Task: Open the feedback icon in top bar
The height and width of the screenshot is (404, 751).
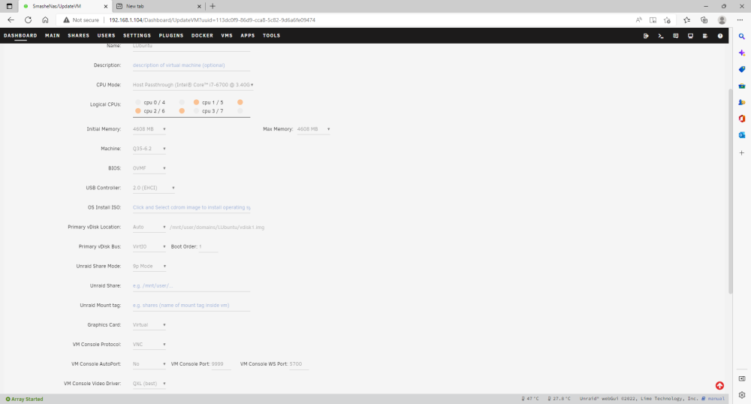Action: (676, 36)
